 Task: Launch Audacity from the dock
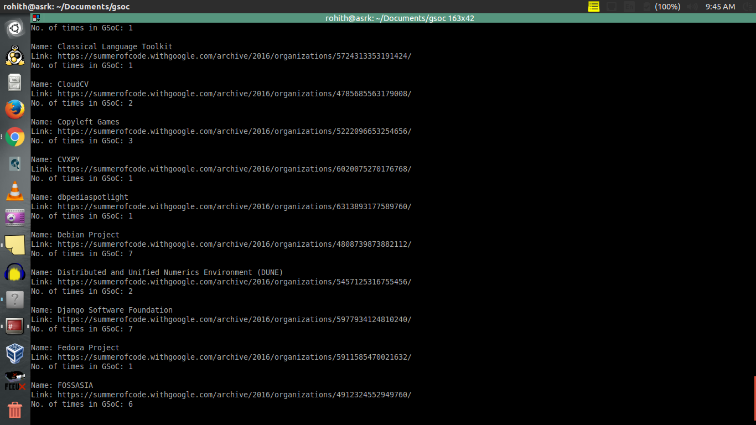(x=15, y=272)
